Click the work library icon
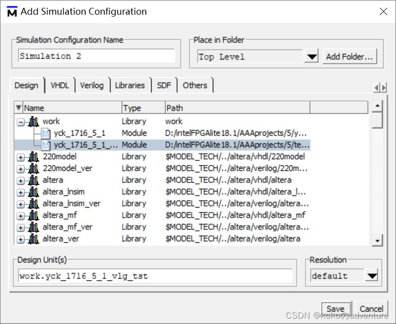Image resolution: width=396 pixels, height=324 pixels. (x=34, y=122)
